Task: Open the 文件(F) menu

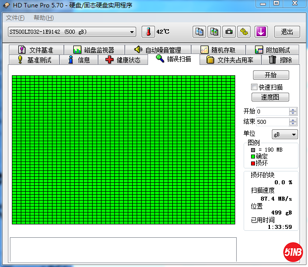Action: pos(15,18)
